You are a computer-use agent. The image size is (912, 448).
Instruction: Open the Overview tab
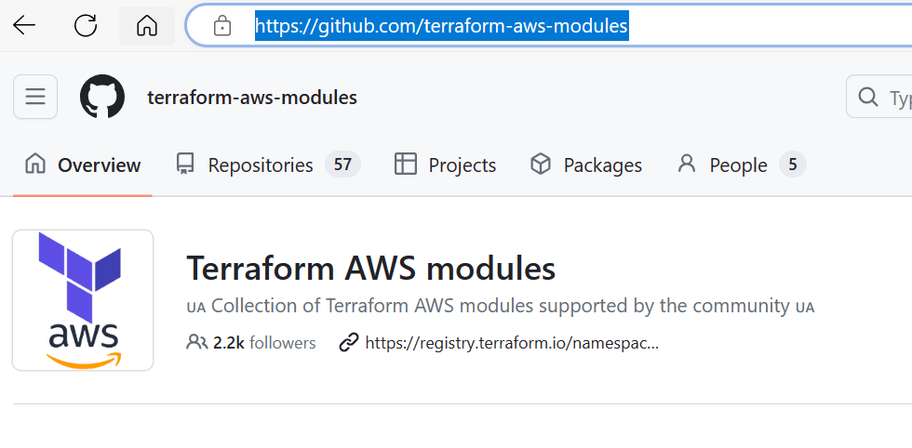coord(83,165)
